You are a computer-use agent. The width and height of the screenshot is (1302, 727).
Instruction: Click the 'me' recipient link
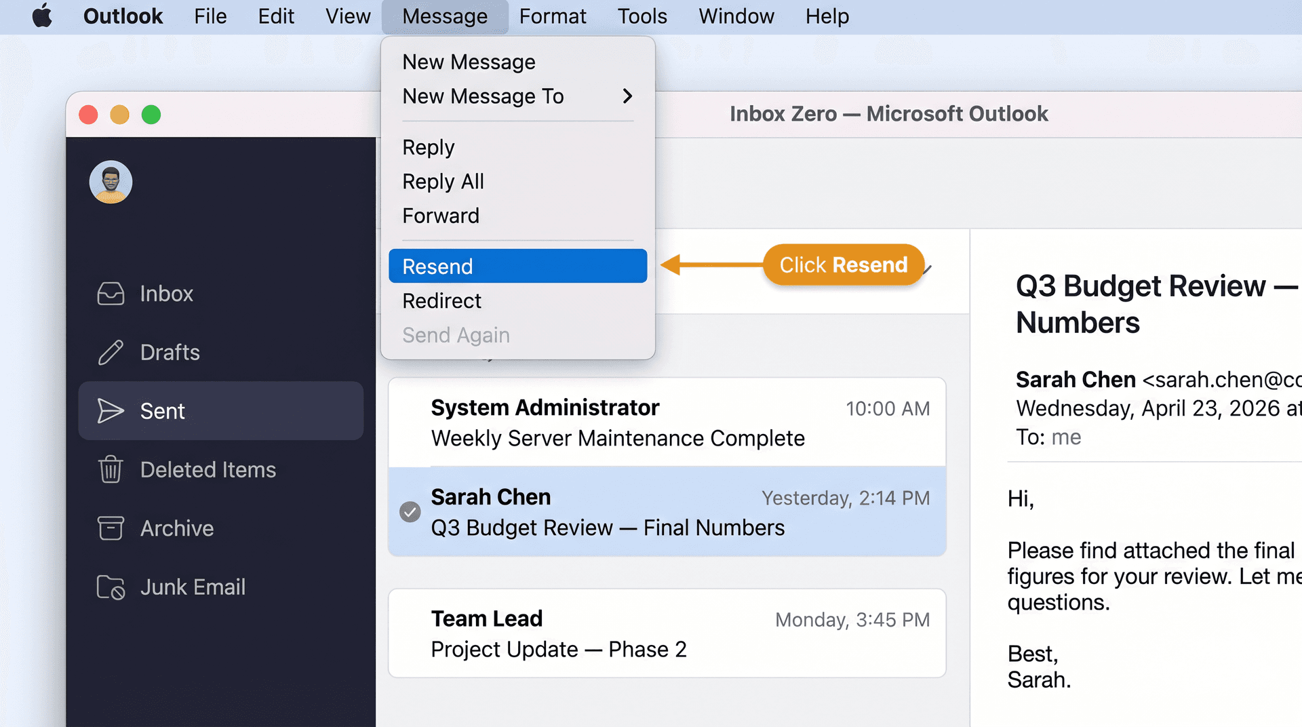tap(1066, 437)
